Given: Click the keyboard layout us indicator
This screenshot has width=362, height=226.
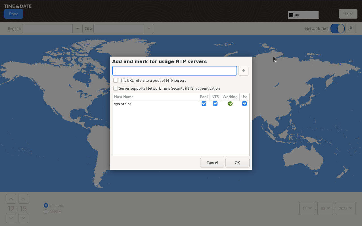Looking at the screenshot, I should tap(303, 15).
